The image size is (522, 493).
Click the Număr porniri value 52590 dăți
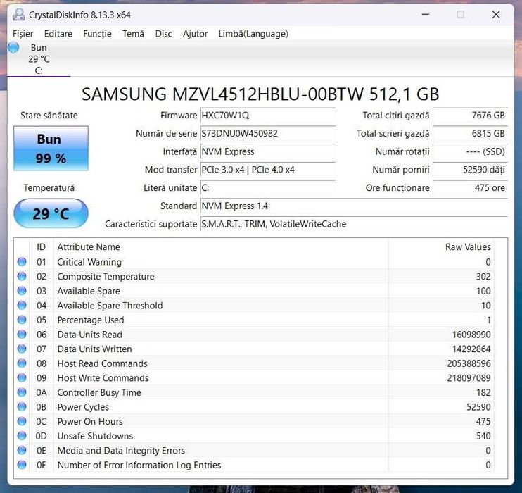(470, 170)
